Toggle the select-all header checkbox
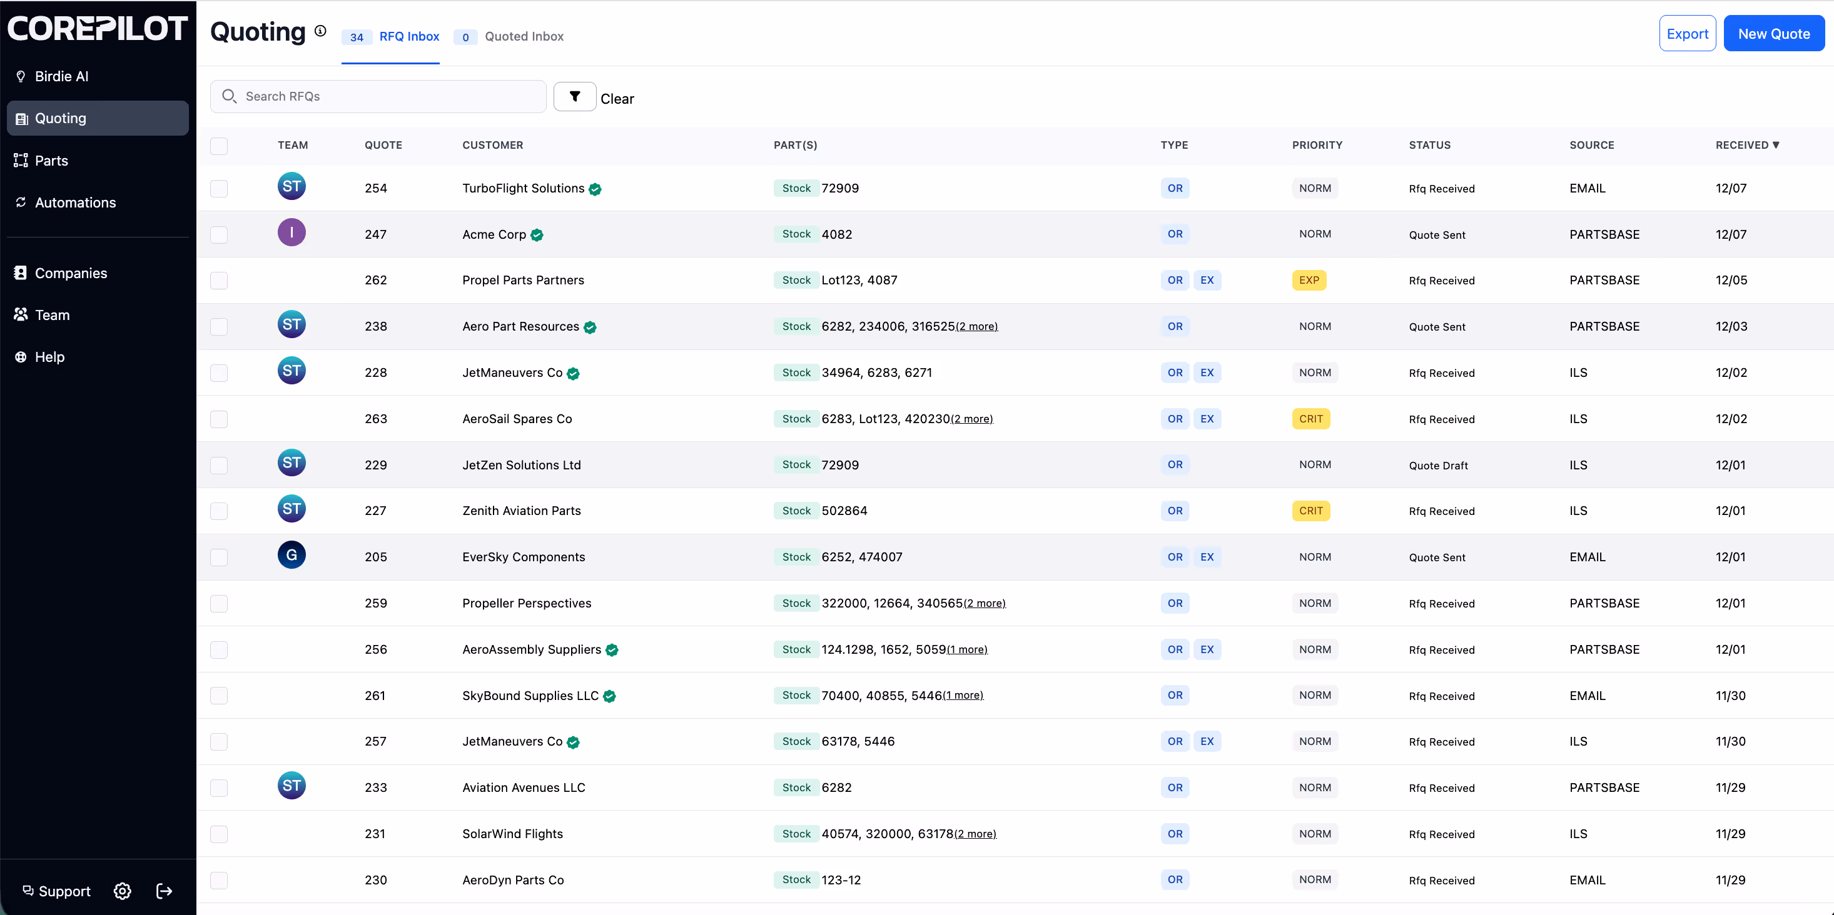Image resolution: width=1834 pixels, height=915 pixels. click(x=218, y=146)
